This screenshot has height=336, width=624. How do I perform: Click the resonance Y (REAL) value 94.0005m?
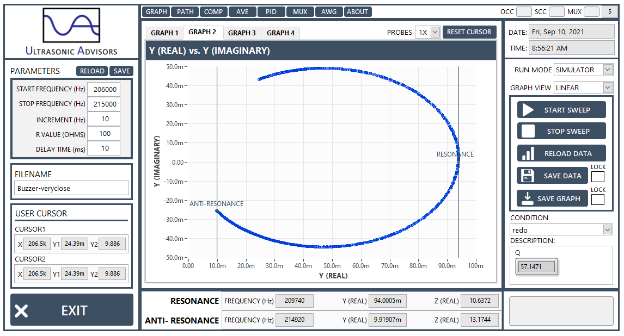387,301
